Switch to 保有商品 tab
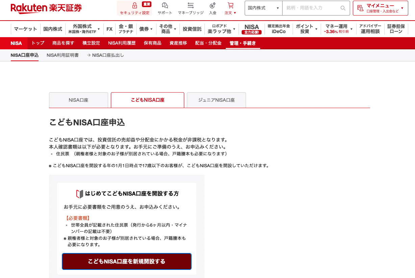415x278 pixels. pyautogui.click(x=152, y=43)
